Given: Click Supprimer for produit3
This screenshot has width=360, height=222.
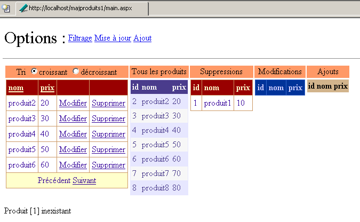Looking at the screenshot, I should pyautogui.click(x=108, y=118).
